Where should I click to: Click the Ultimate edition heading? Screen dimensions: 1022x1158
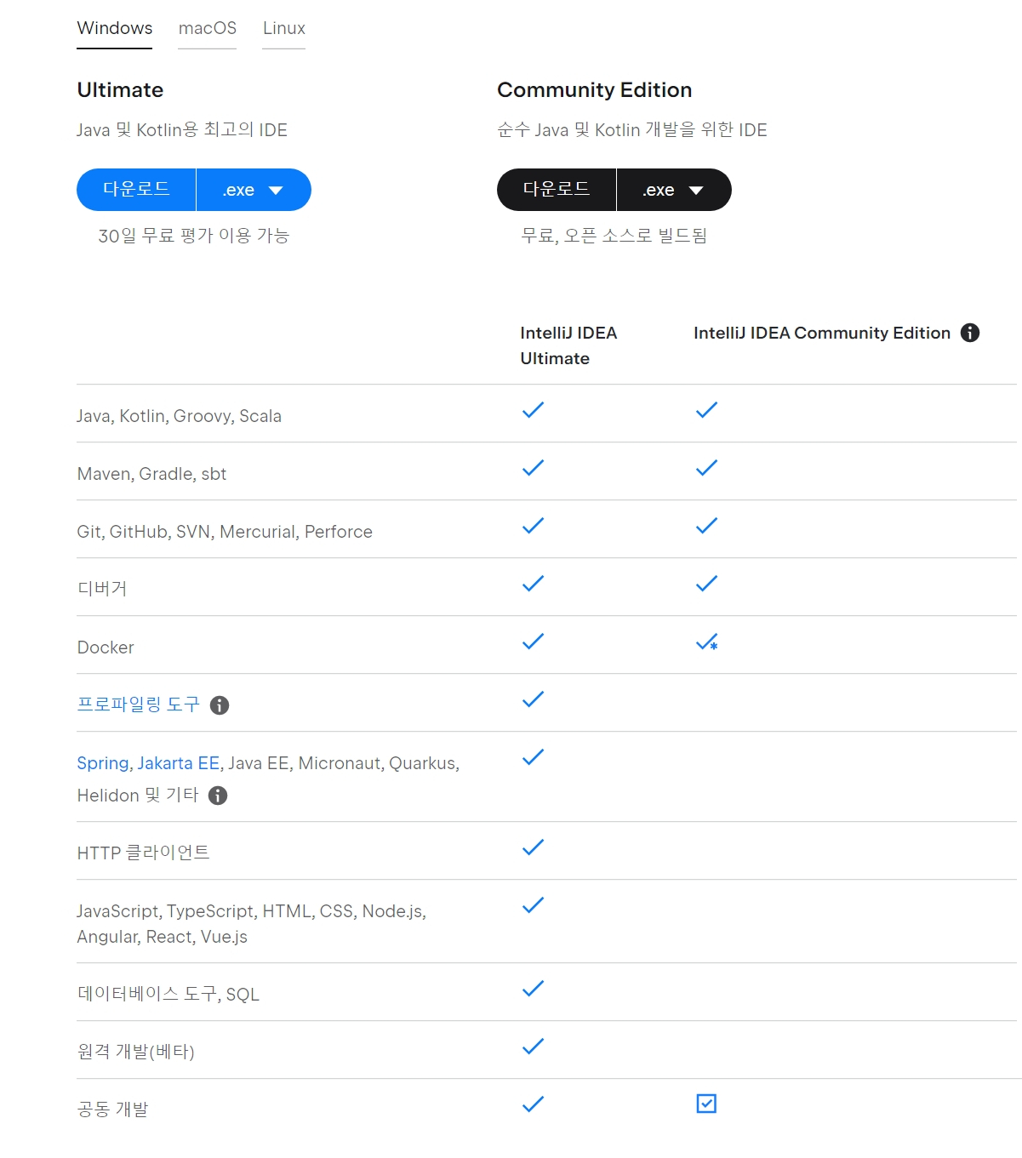click(120, 90)
